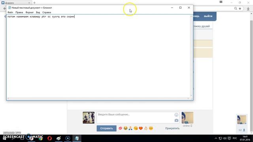Viewport: 253px width, 142px height.
Task: Click the выйти link in VK header
Action: click(208, 16)
